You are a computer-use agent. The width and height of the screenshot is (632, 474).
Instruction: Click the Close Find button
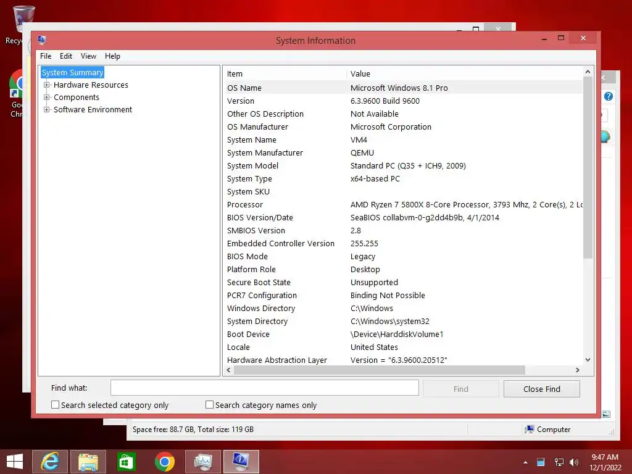click(x=542, y=389)
